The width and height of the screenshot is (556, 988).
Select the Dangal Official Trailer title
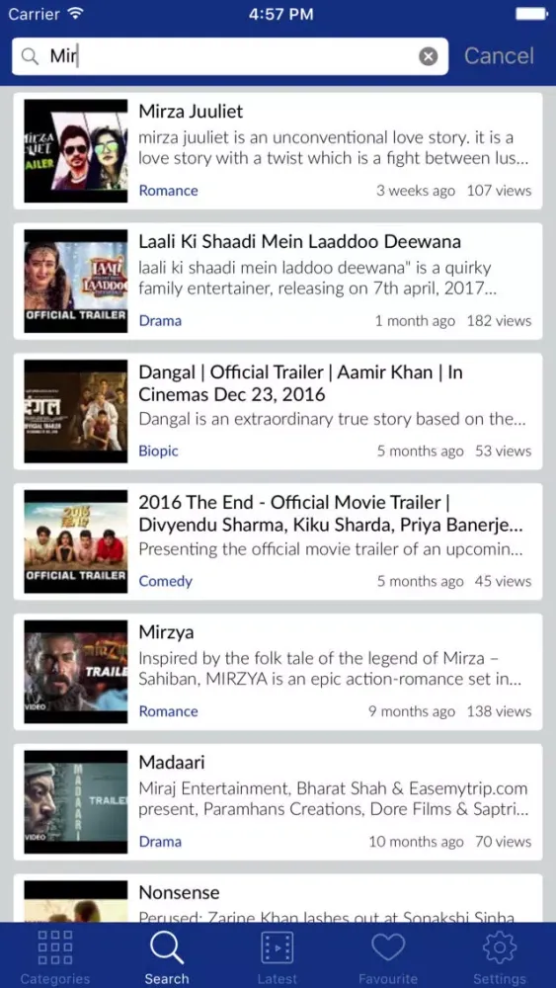click(x=301, y=383)
